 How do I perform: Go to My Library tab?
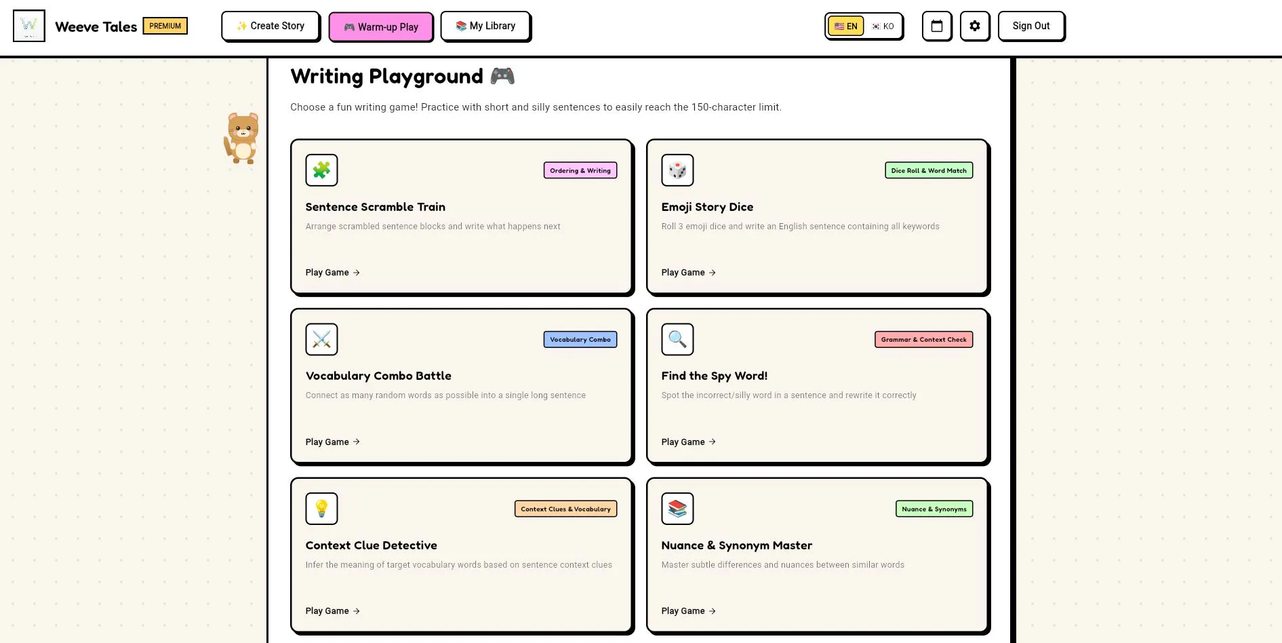click(x=485, y=26)
